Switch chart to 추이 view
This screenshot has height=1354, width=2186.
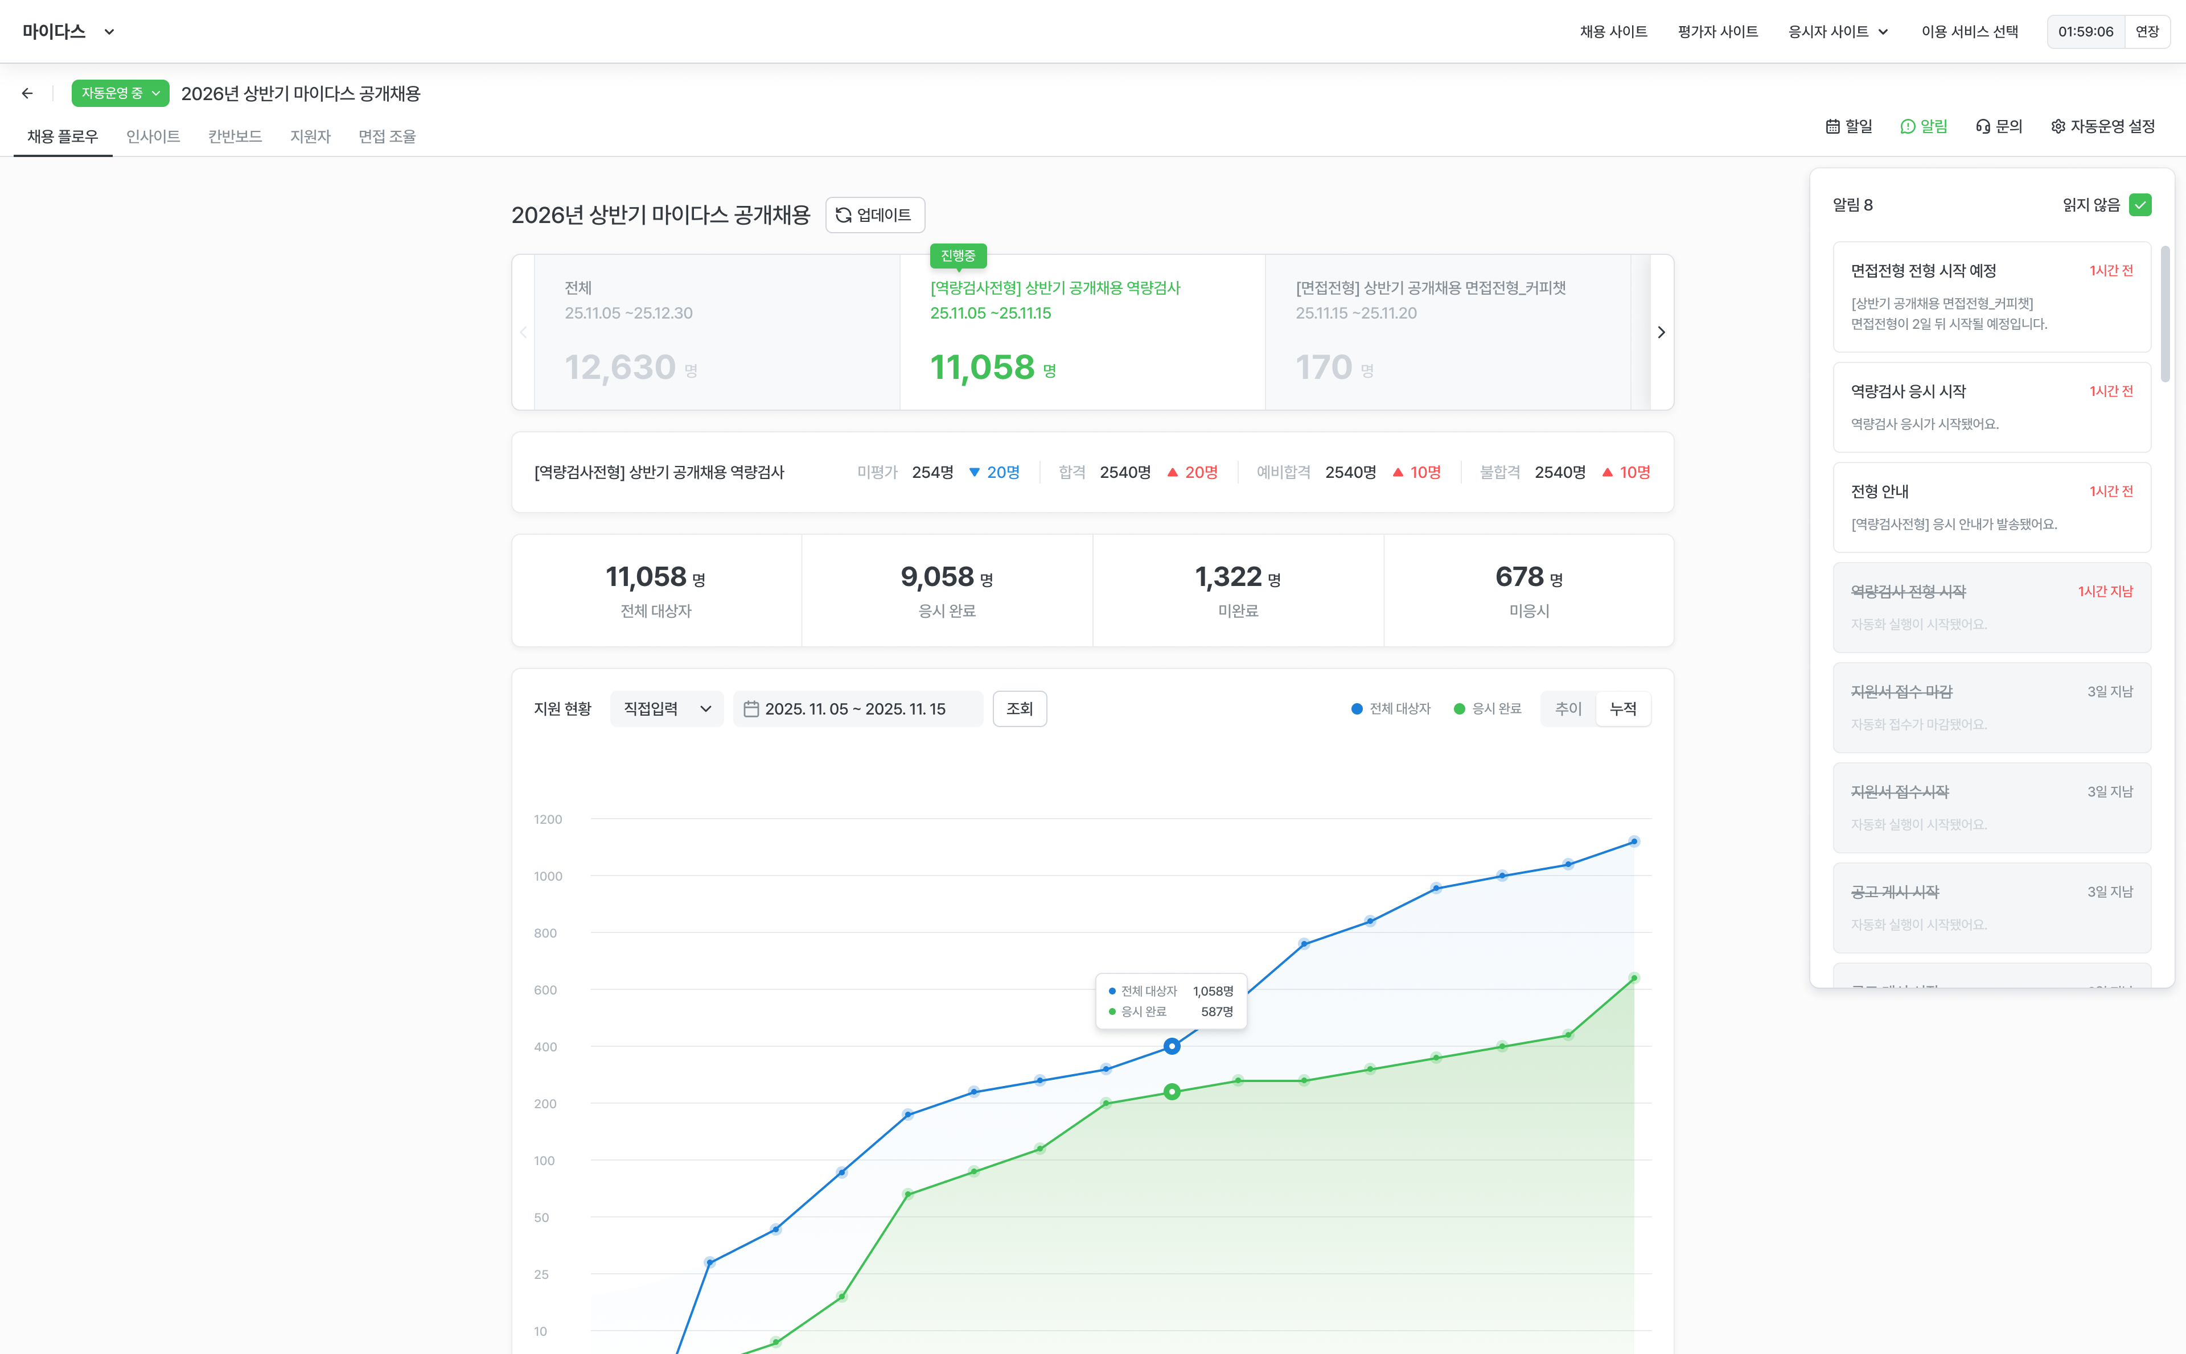coord(1568,708)
